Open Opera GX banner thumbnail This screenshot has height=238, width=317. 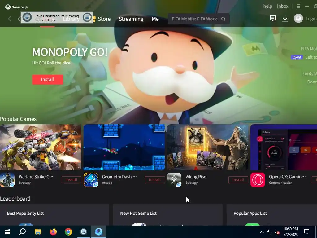tap(284, 147)
